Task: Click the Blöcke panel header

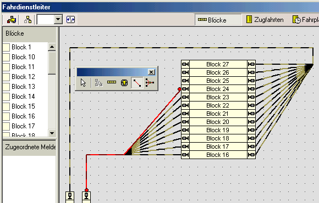Action: click(29, 33)
